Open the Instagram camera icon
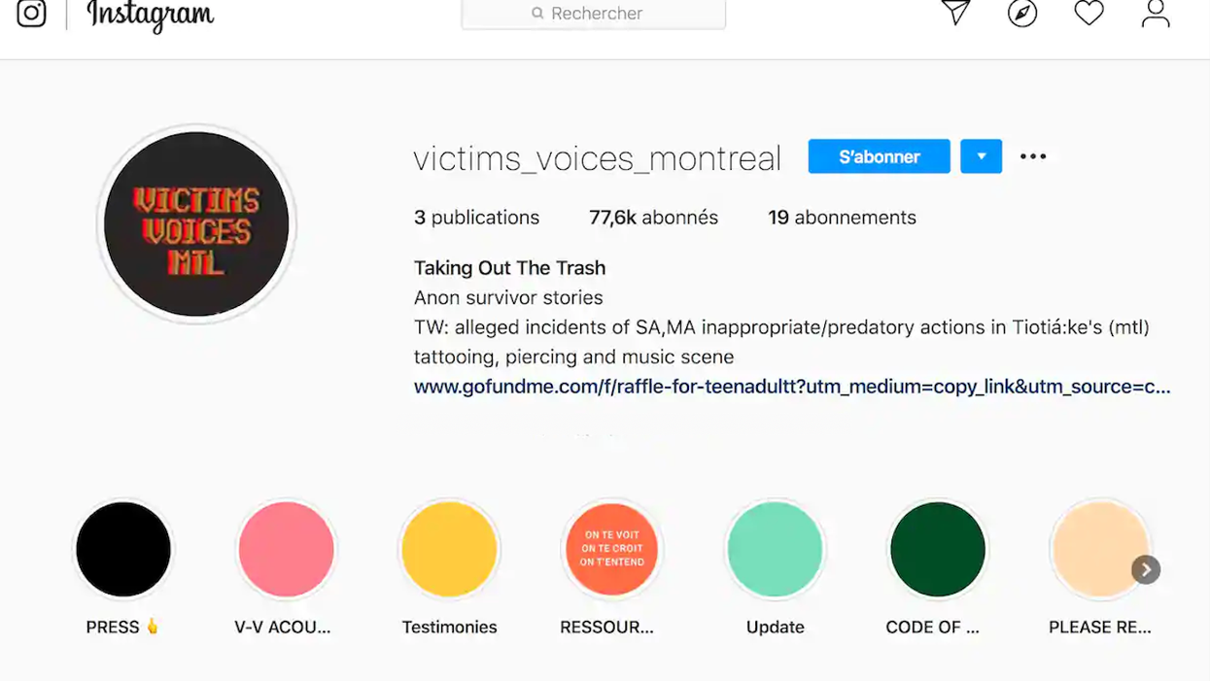Screen dimensions: 1210x681 pyautogui.click(x=30, y=14)
